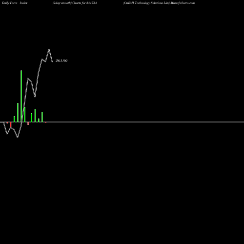
Task: Click the 261.90 value label
Action: click(x=61, y=61)
